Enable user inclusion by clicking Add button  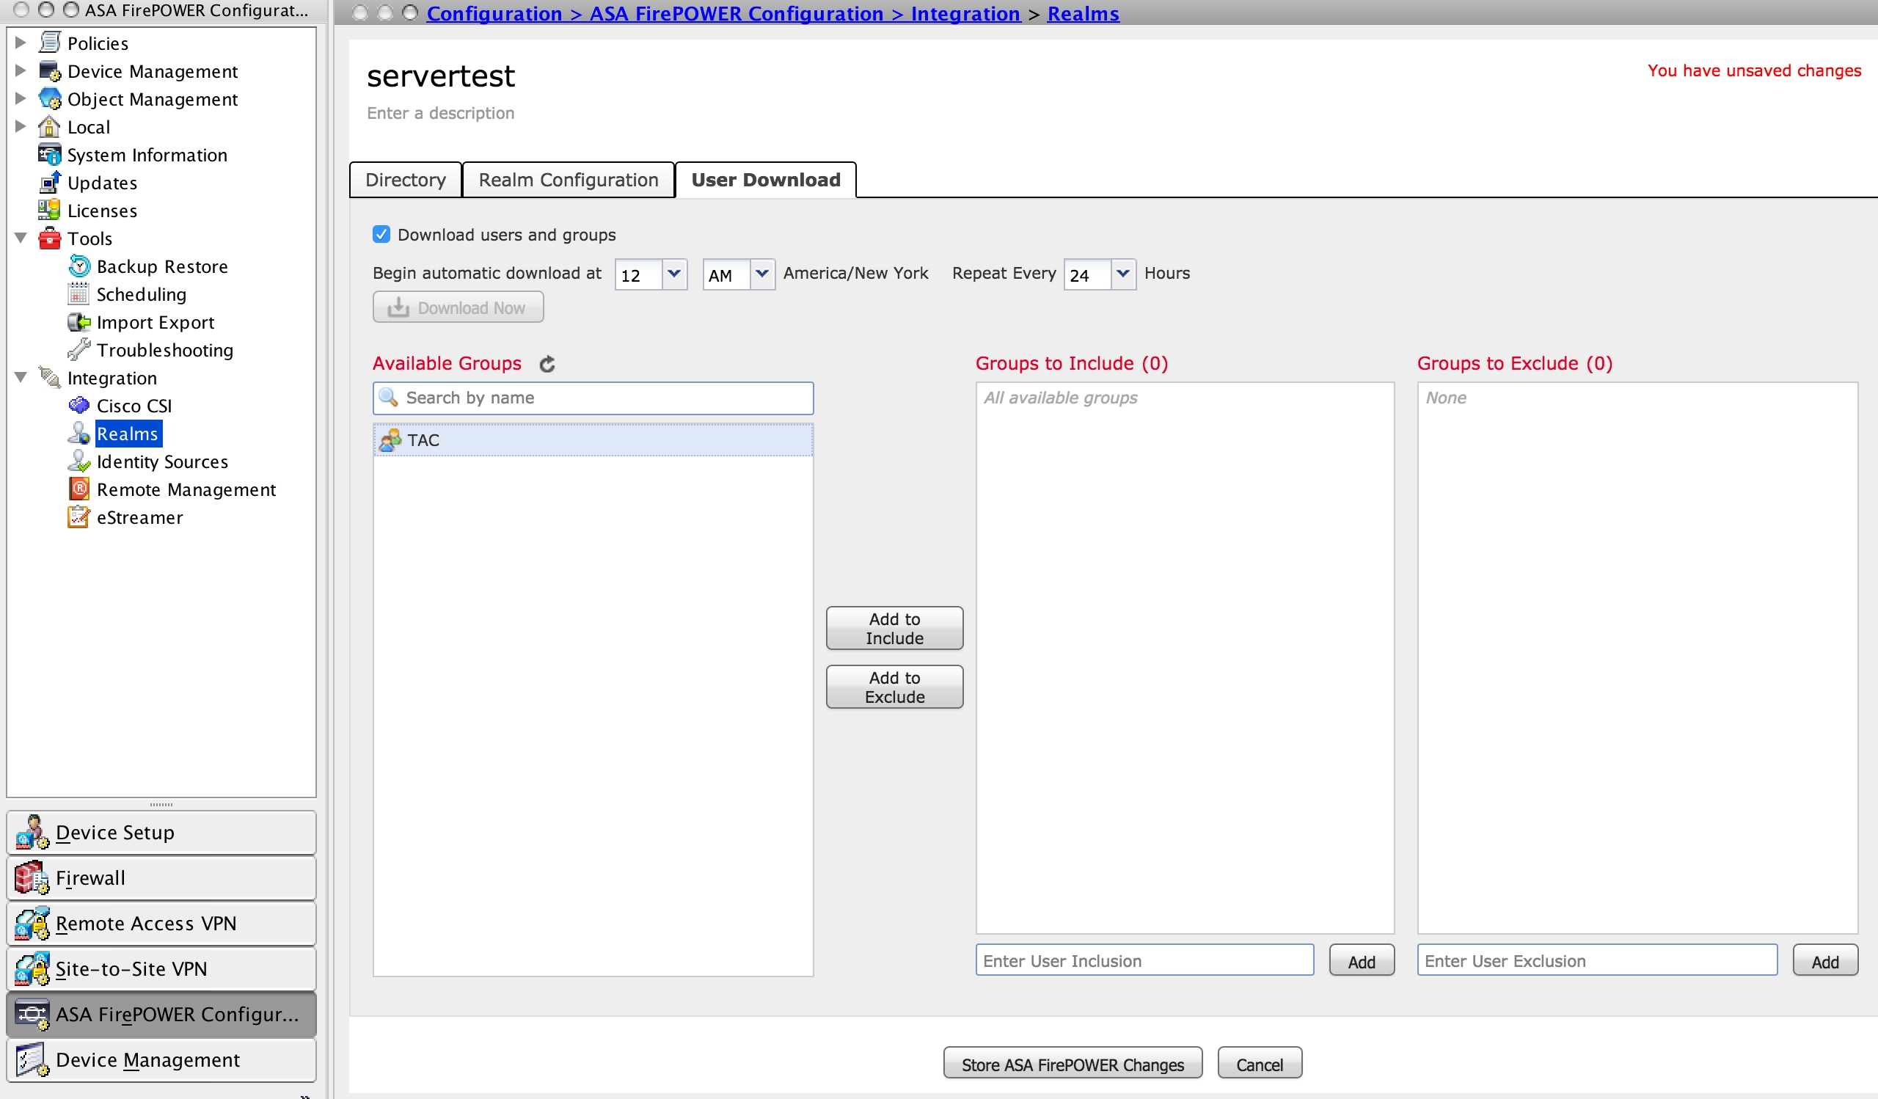(1363, 960)
